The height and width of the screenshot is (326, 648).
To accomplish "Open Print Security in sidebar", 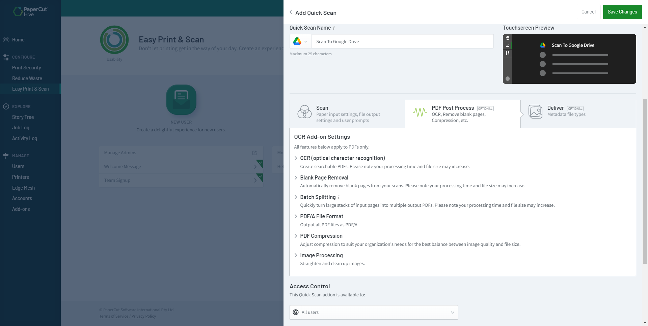I will pos(26,68).
